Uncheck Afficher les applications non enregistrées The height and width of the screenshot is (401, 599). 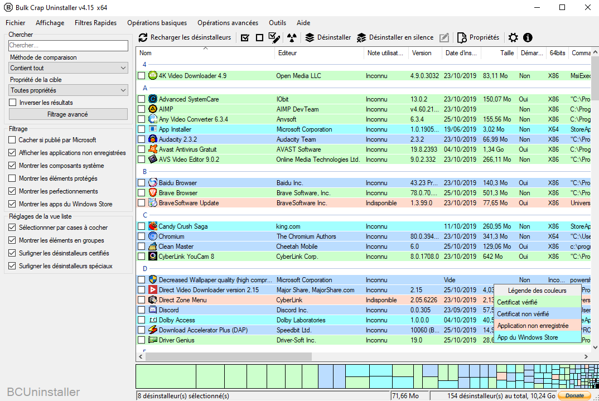click(12, 153)
